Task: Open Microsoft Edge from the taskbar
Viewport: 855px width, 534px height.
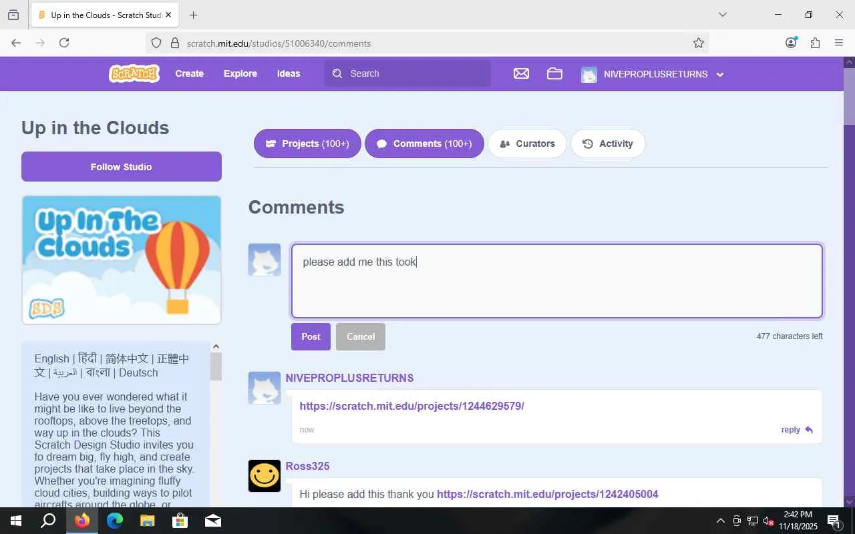Action: coord(115,521)
